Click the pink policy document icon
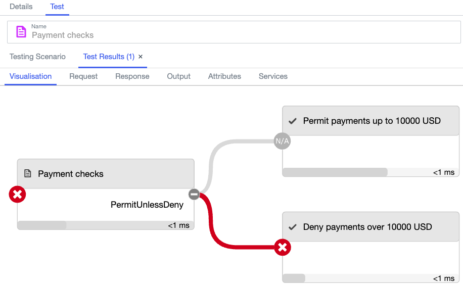463x286 pixels. pos(21,32)
